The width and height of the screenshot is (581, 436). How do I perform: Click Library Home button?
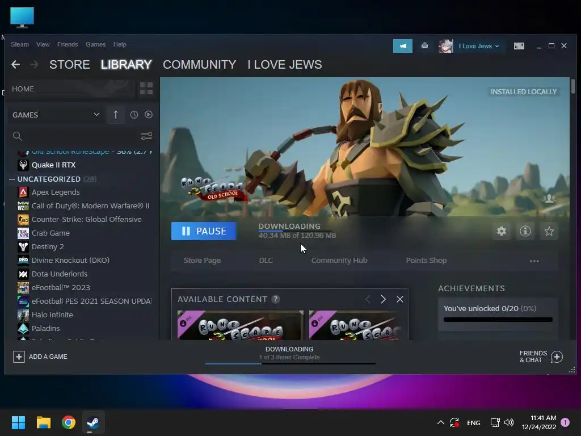click(71, 89)
